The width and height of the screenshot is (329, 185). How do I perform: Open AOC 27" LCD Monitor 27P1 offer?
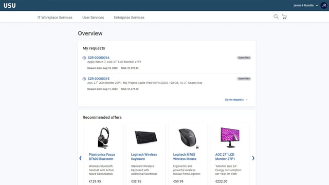pyautogui.click(x=225, y=157)
